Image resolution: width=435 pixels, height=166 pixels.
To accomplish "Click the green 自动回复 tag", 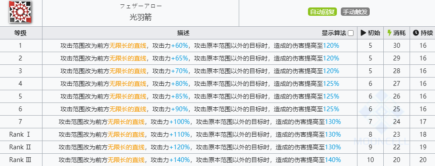I will 322,12.
